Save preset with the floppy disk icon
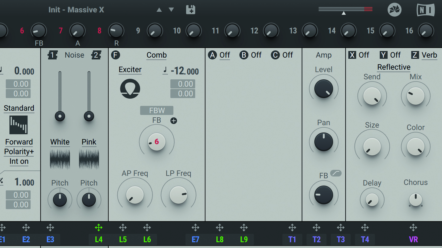Viewport: 442px width, 248px height. [191, 10]
